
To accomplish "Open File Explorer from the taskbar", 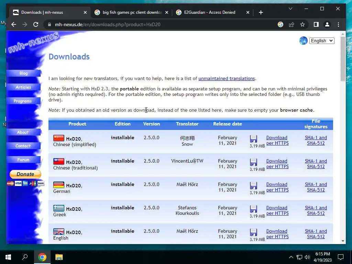I will [x=59, y=257].
